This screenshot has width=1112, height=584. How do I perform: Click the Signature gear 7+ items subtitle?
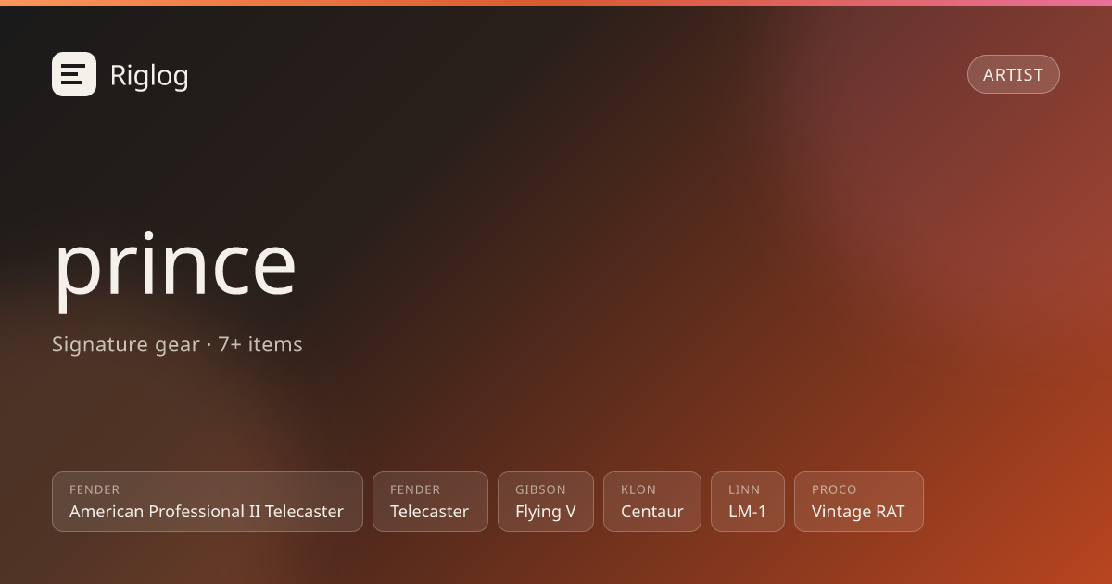coord(177,345)
